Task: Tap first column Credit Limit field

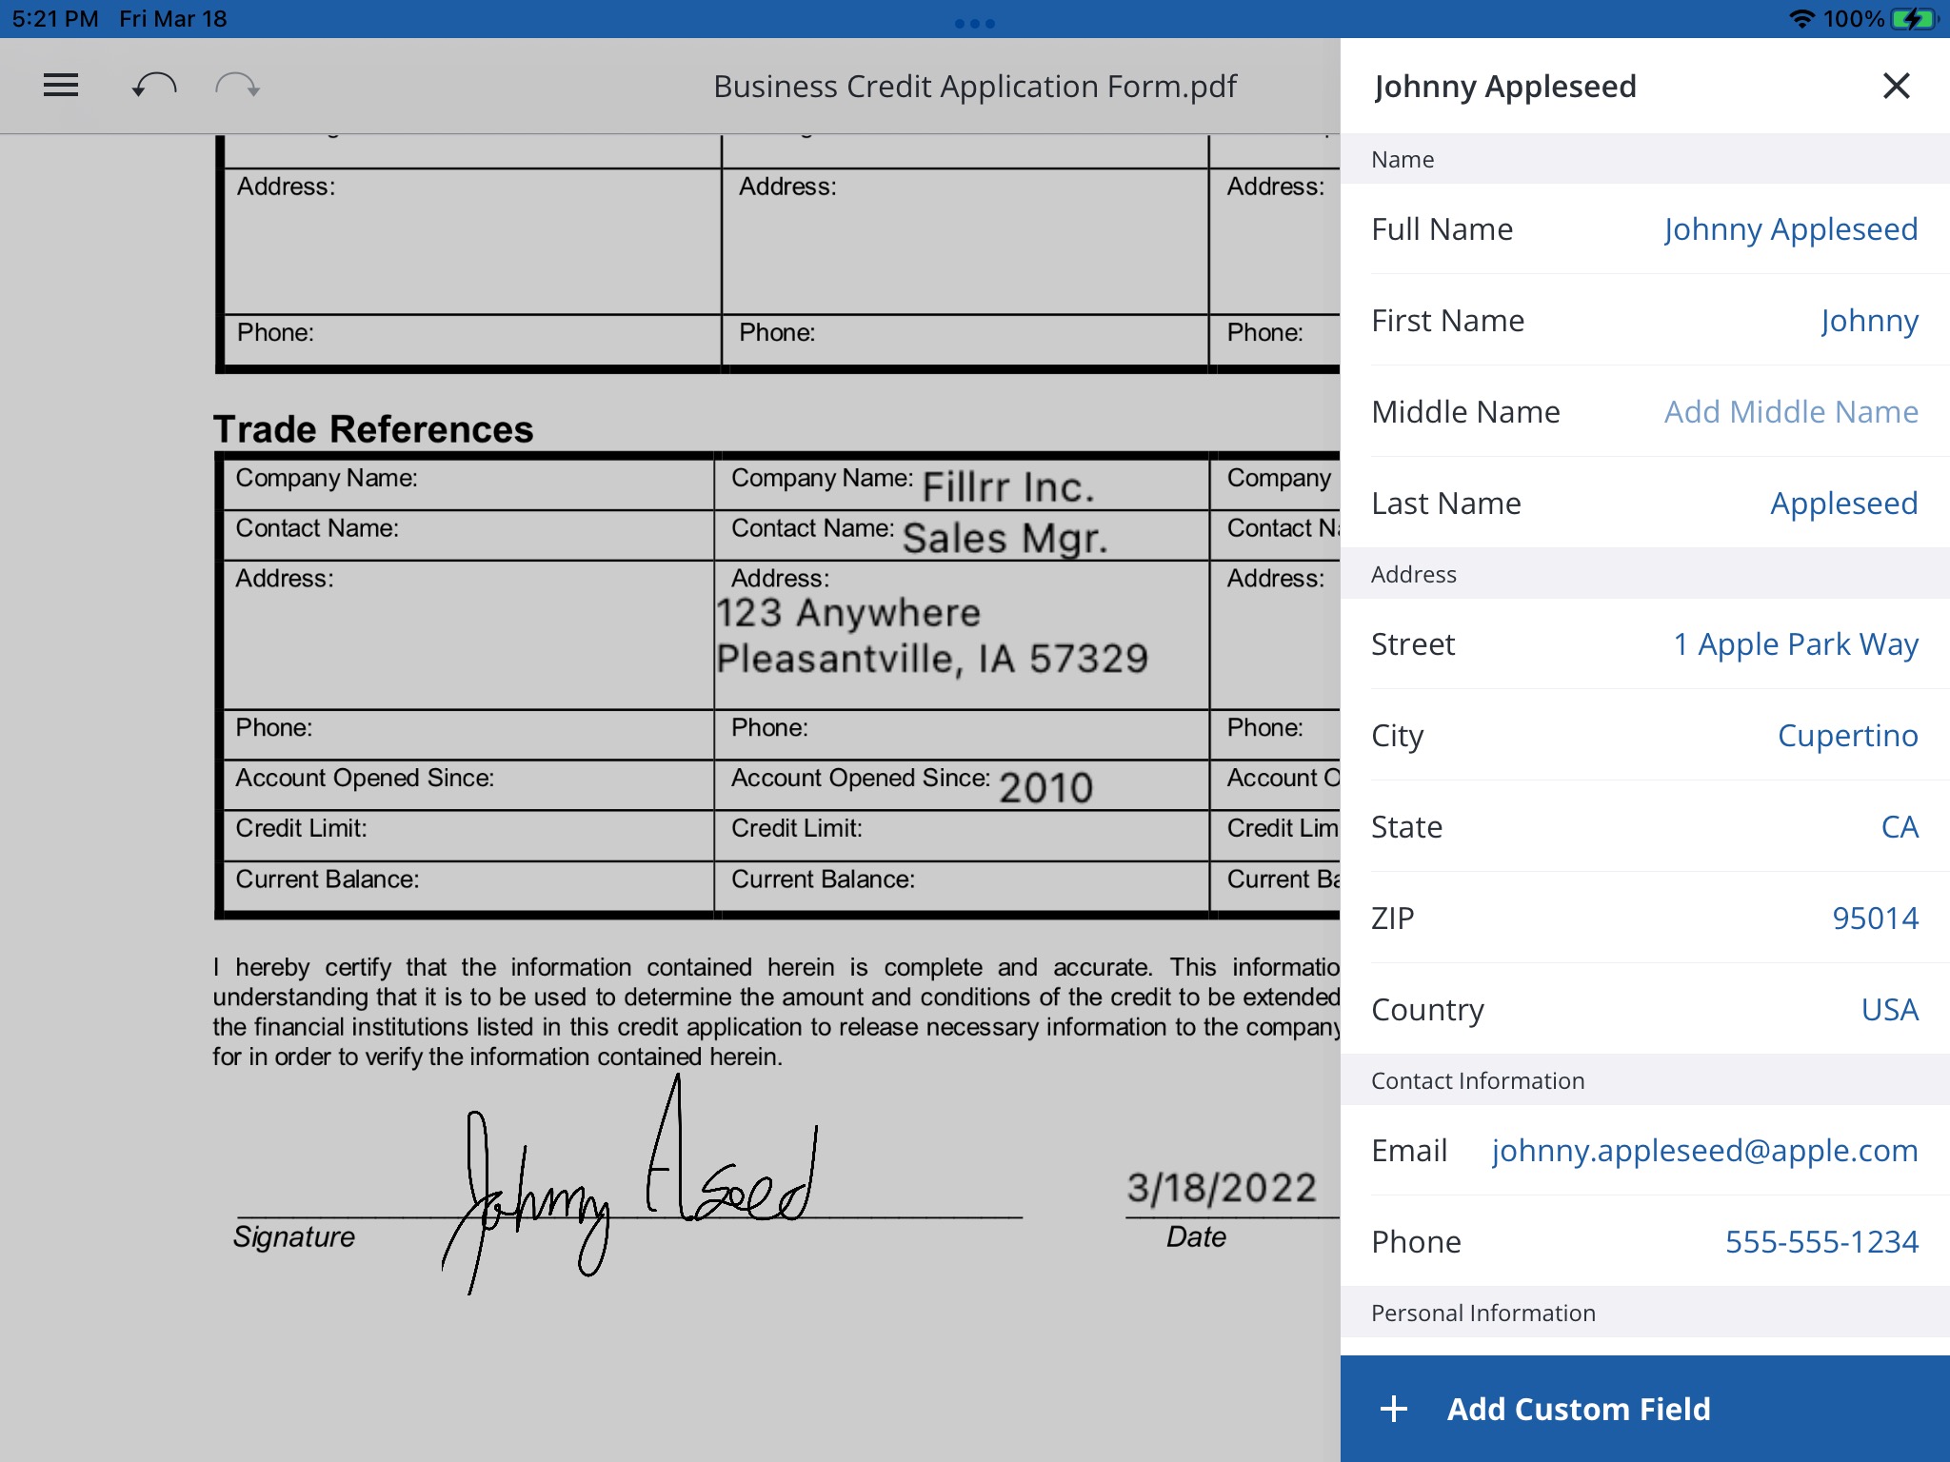Action: [x=468, y=836]
